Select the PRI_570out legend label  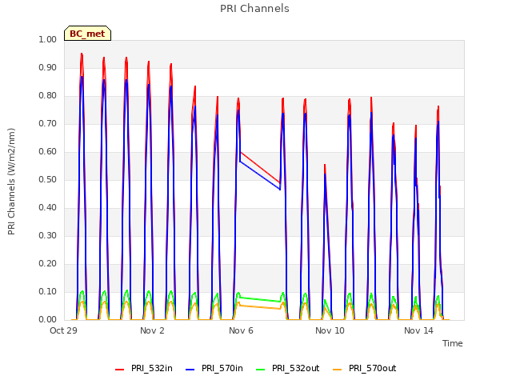click(373, 368)
